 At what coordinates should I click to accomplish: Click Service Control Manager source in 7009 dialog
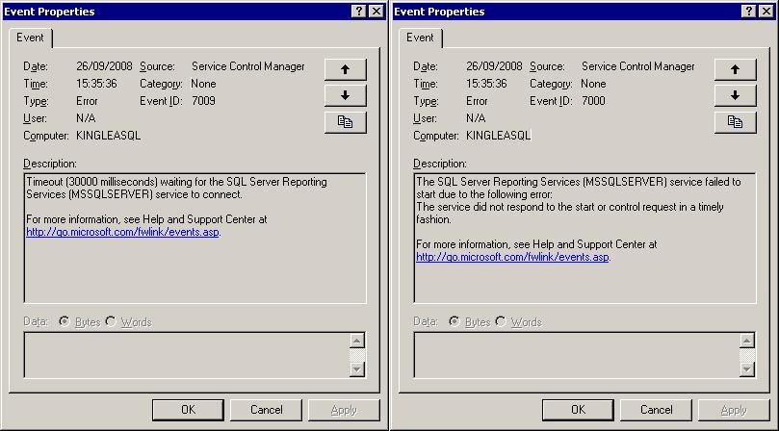pos(248,66)
